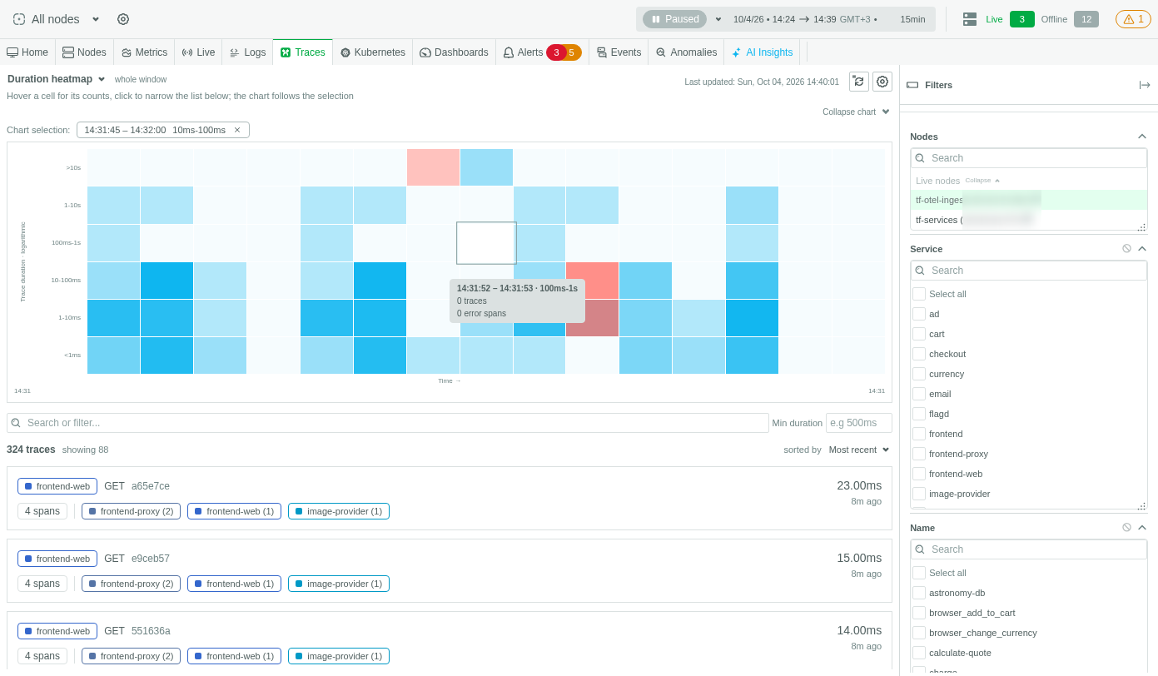Click the refresh icon beside Last updated
This screenshot has width=1158, height=676.
coord(859,82)
